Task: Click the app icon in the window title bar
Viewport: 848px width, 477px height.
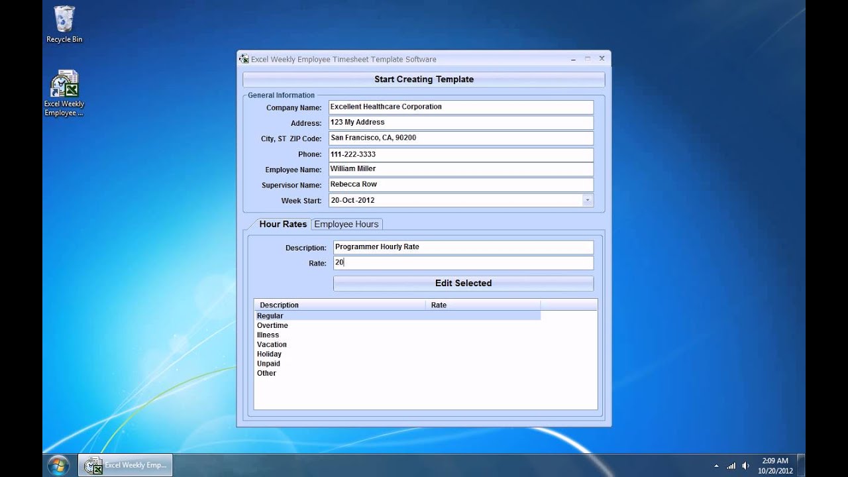Action: (244, 59)
